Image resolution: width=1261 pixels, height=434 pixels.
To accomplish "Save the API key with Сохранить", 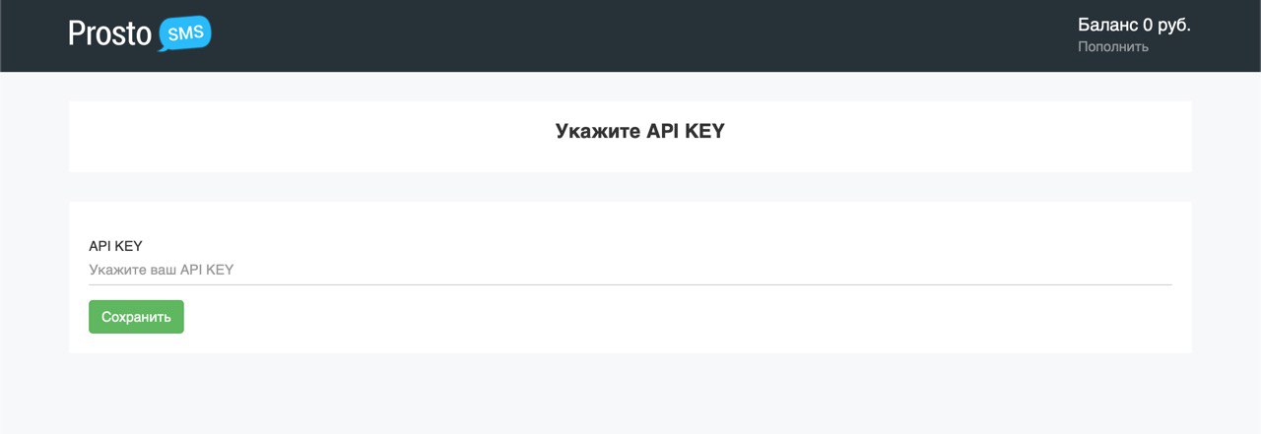I will coord(136,317).
